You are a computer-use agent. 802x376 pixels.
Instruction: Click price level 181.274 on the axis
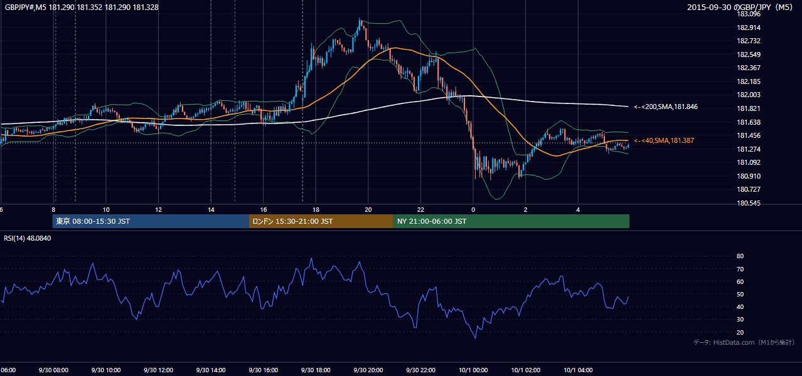pyautogui.click(x=748, y=149)
